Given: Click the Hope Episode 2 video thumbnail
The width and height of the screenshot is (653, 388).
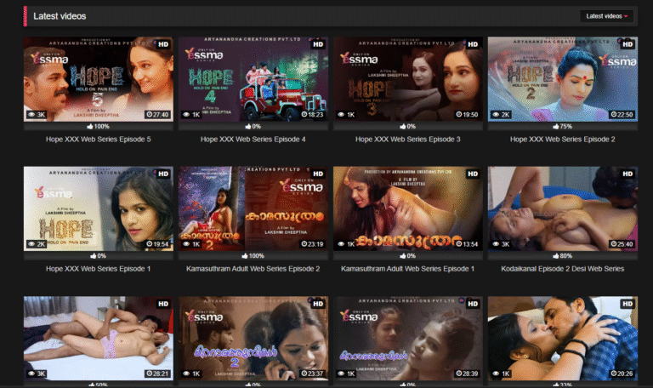Looking at the screenshot, I should [x=562, y=78].
